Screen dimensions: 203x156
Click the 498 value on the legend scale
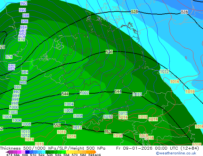(25, 155)
